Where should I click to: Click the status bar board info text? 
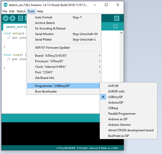pyautogui.click(x=88, y=148)
